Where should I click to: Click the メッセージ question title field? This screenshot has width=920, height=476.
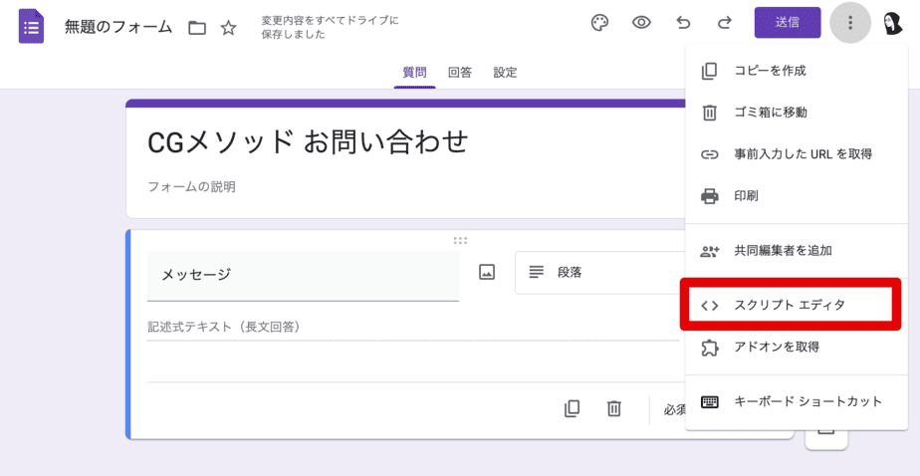point(303,275)
